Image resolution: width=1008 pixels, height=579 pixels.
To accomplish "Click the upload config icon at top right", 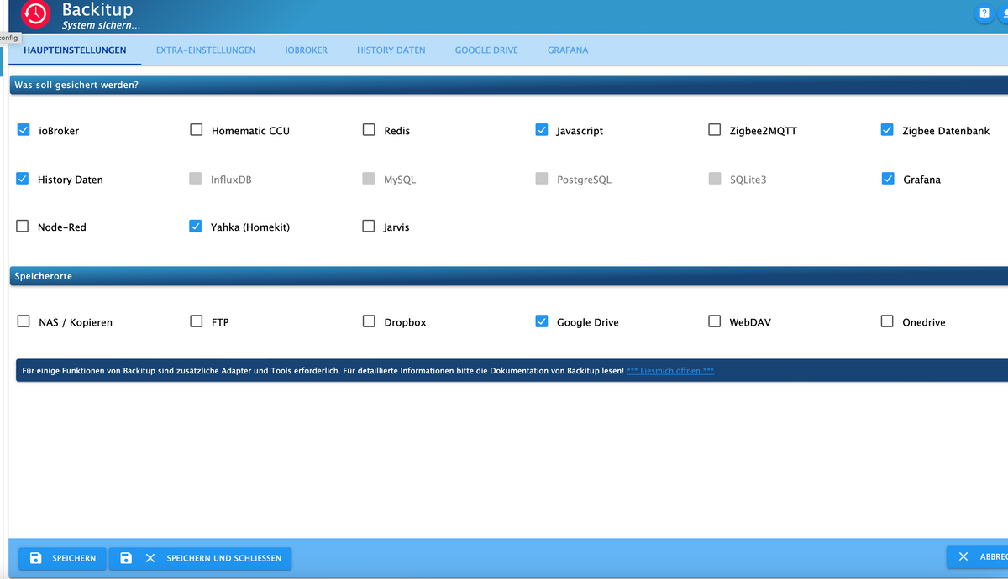I will [x=1005, y=14].
